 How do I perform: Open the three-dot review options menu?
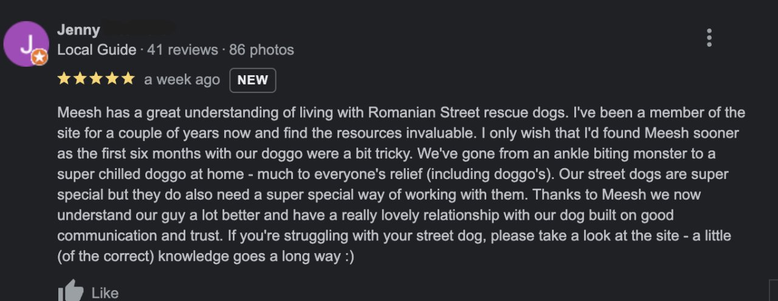pos(709,38)
